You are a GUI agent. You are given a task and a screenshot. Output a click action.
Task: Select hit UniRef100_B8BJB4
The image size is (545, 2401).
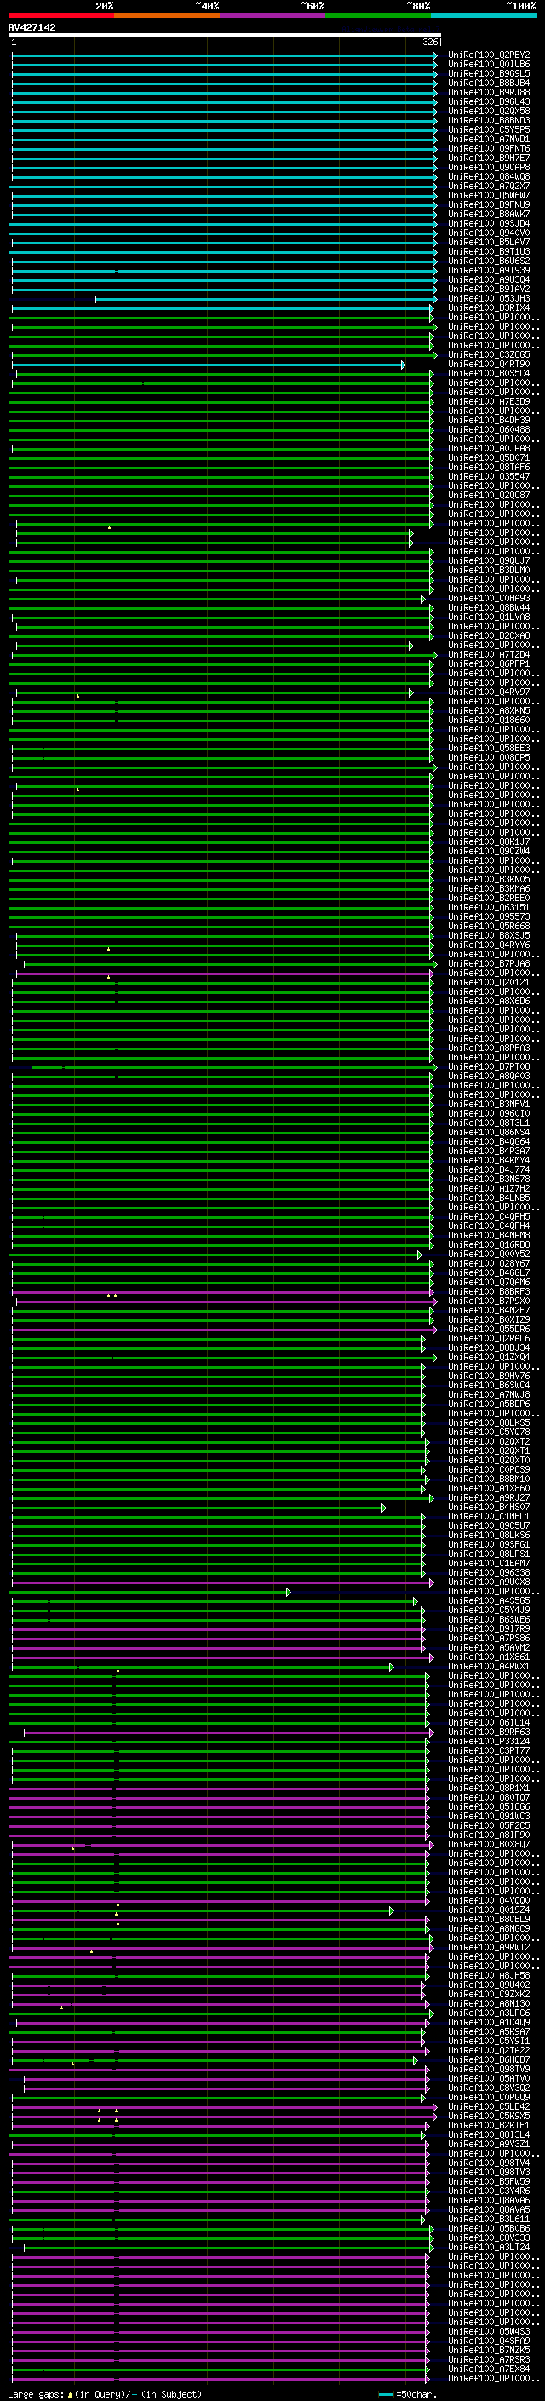point(489,83)
